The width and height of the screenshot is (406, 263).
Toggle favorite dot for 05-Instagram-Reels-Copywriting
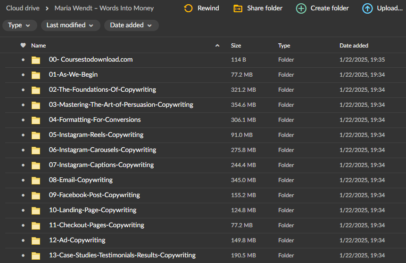23,135
